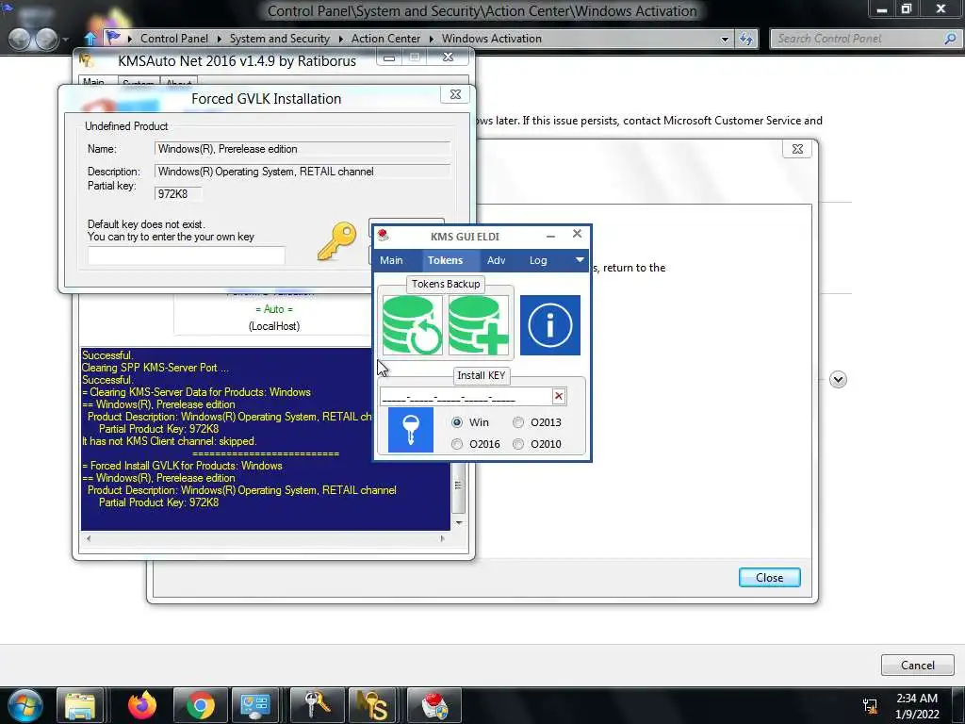Switch to the keys-icon app on the taskbar
This screenshot has width=965, height=724.
[x=318, y=705]
